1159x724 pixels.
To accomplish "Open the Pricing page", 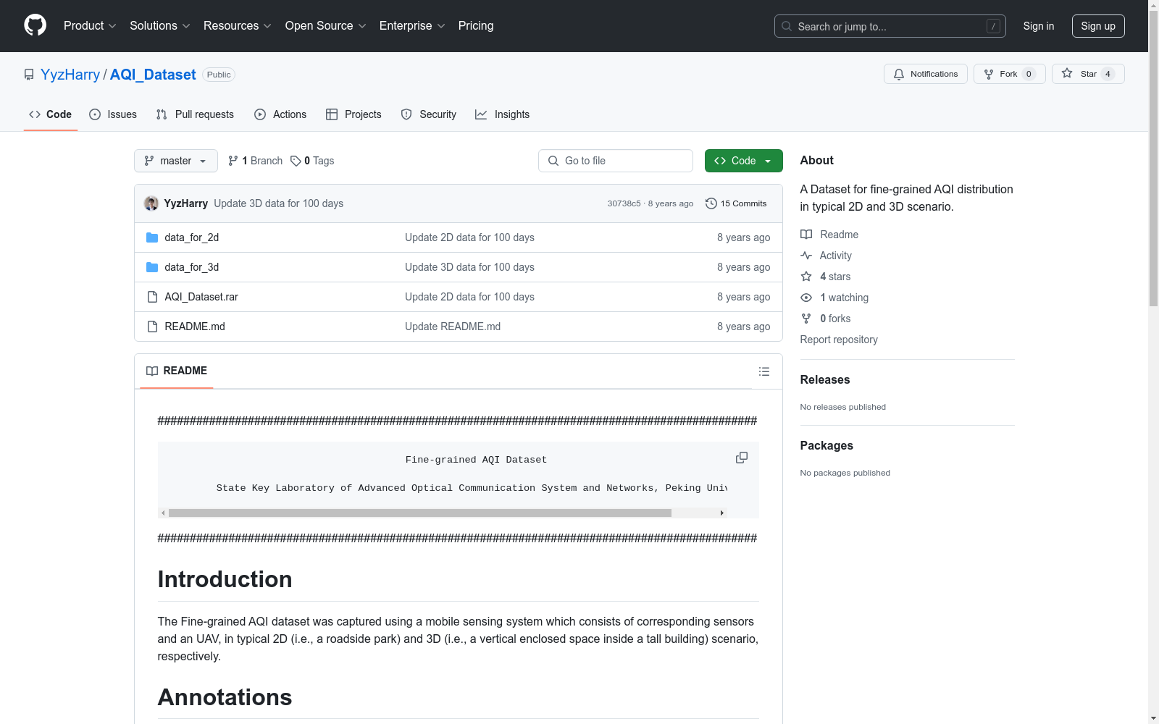I will point(476,26).
